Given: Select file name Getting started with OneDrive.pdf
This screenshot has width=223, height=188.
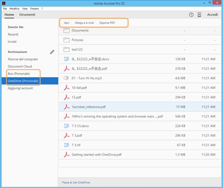Looking at the screenshot, I should (x=96, y=155).
